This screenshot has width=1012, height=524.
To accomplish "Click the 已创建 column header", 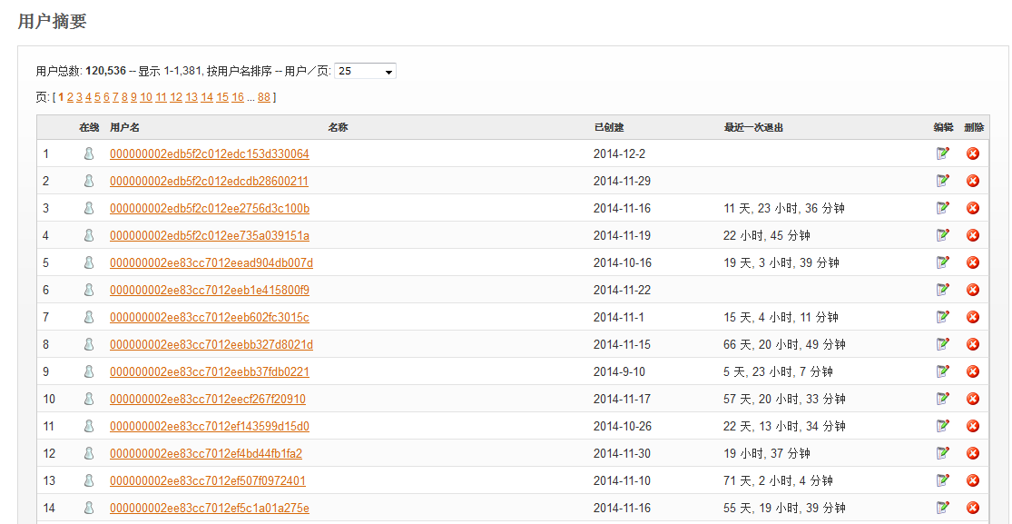I will (609, 127).
